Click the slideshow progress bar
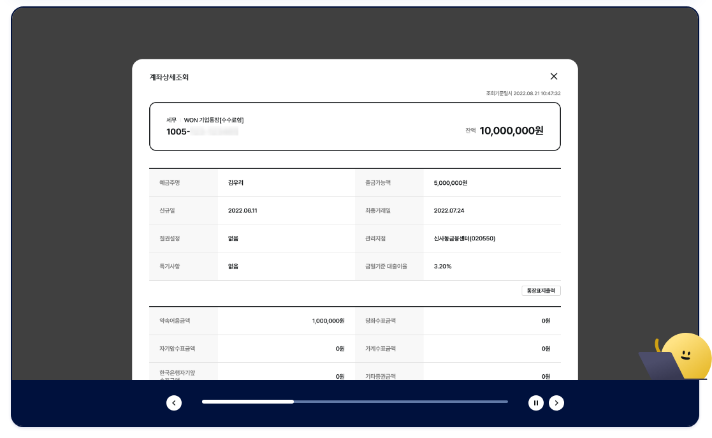The height and width of the screenshot is (438, 712). pos(354,402)
